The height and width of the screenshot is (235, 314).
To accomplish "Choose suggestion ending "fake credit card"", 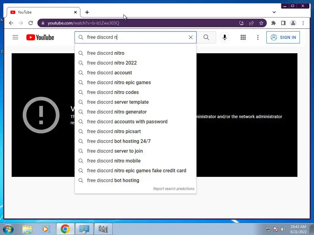I will pos(135,171).
